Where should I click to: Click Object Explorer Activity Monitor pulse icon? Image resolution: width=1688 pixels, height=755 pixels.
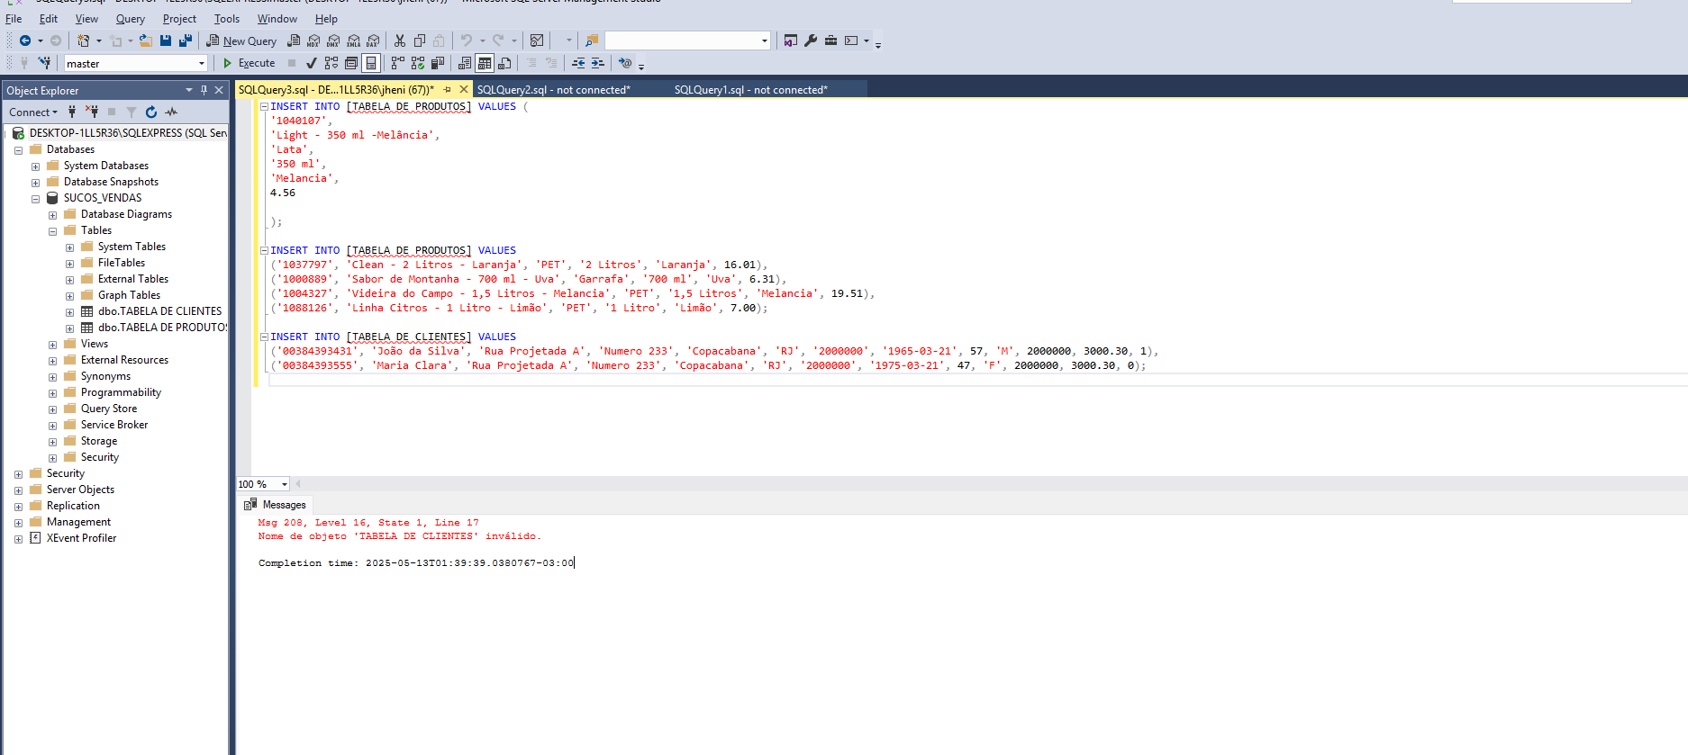[171, 112]
